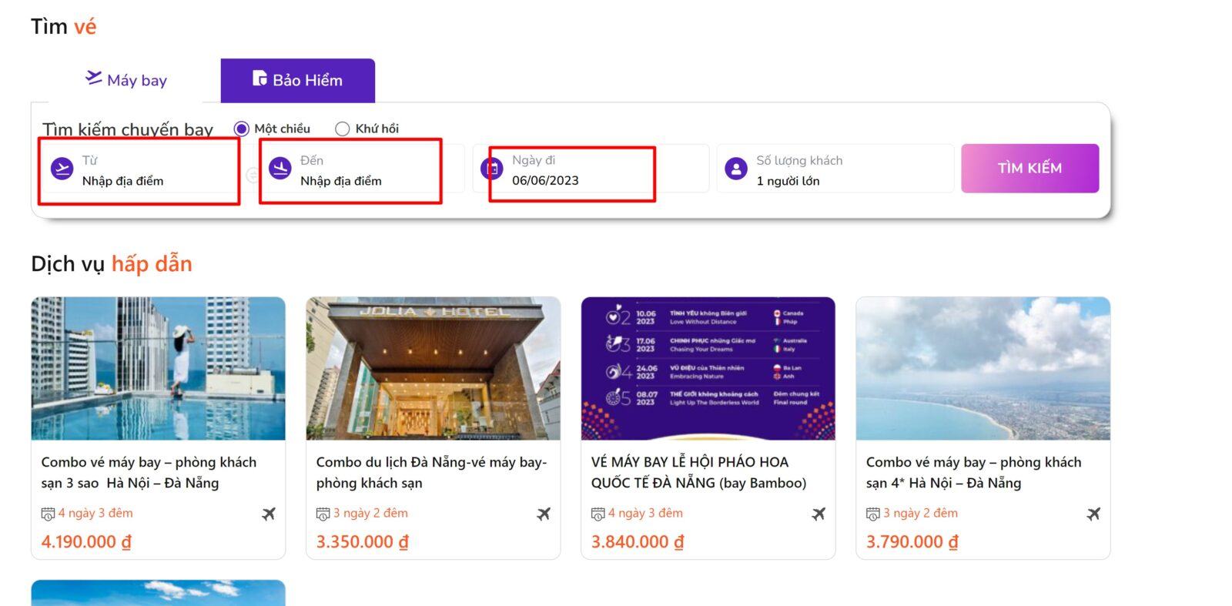Screen dimensions: 1232x606
Task: Click 3 ngày 2 đêm on 3.790.000 đ card
Action: coord(920,513)
